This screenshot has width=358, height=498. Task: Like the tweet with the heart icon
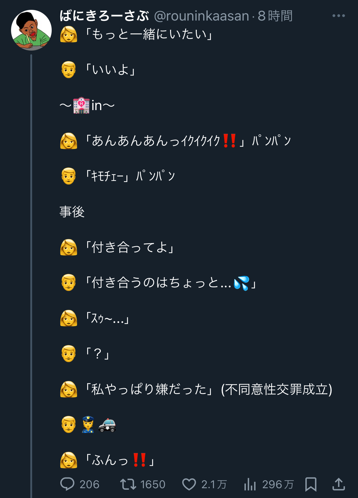(189, 485)
